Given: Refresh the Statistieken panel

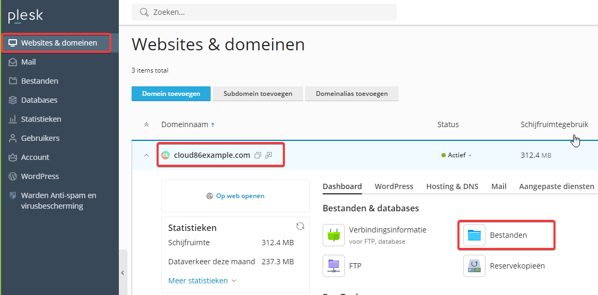Looking at the screenshot, I should 300,226.
